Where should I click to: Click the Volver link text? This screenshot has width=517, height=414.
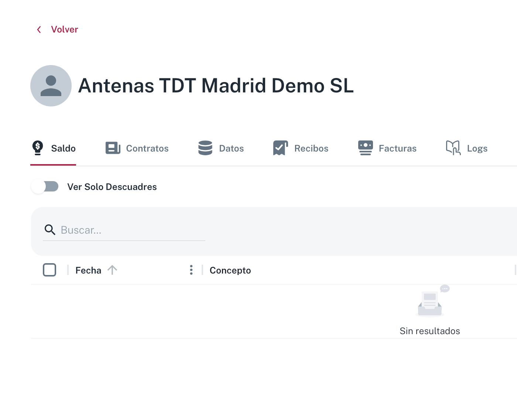pos(65,30)
